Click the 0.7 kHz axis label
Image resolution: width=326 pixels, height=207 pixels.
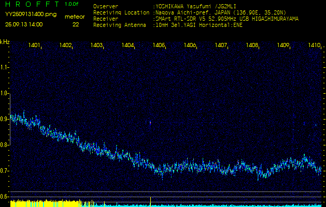(5, 170)
